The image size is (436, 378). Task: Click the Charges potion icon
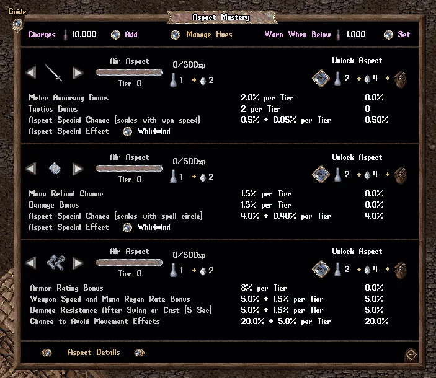tap(65, 35)
